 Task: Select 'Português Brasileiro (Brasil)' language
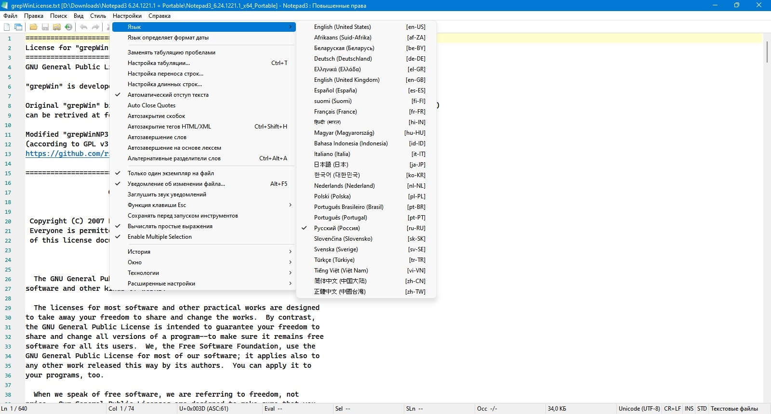pyautogui.click(x=366, y=207)
